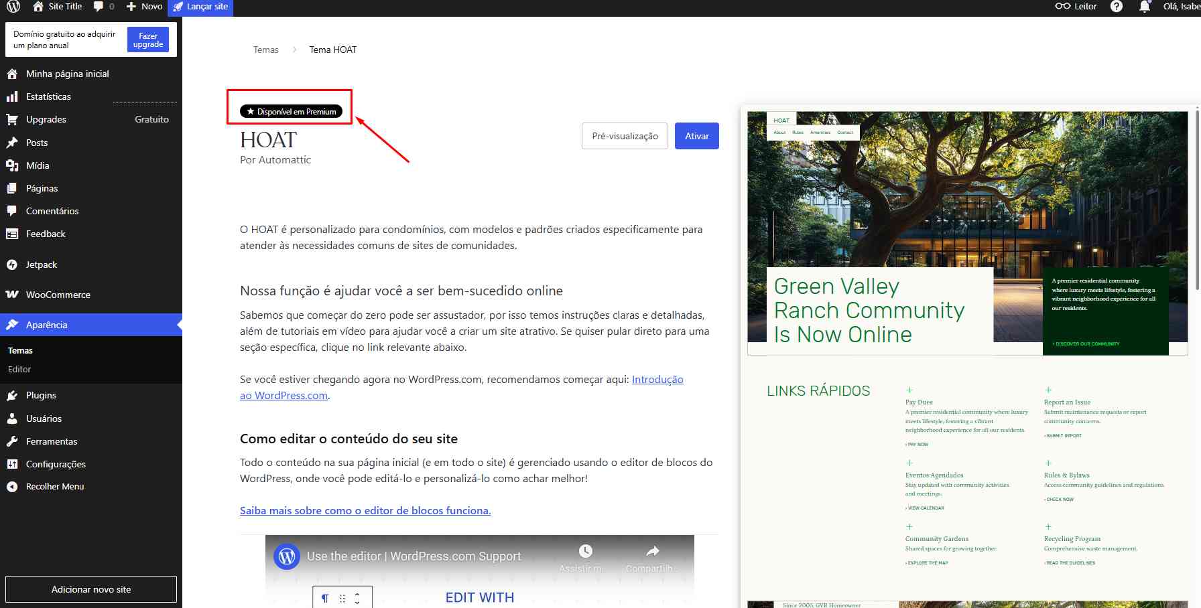Click Adicionar novo site button
1201x608 pixels.
[91, 589]
